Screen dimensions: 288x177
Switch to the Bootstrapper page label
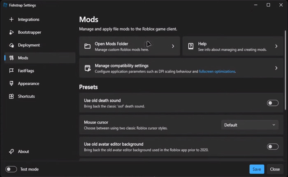[30, 32]
